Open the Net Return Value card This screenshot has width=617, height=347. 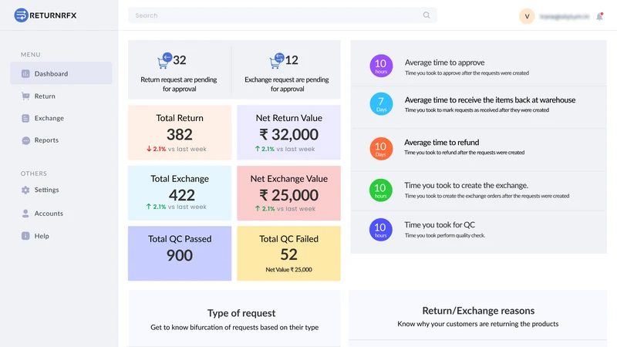[288, 132]
